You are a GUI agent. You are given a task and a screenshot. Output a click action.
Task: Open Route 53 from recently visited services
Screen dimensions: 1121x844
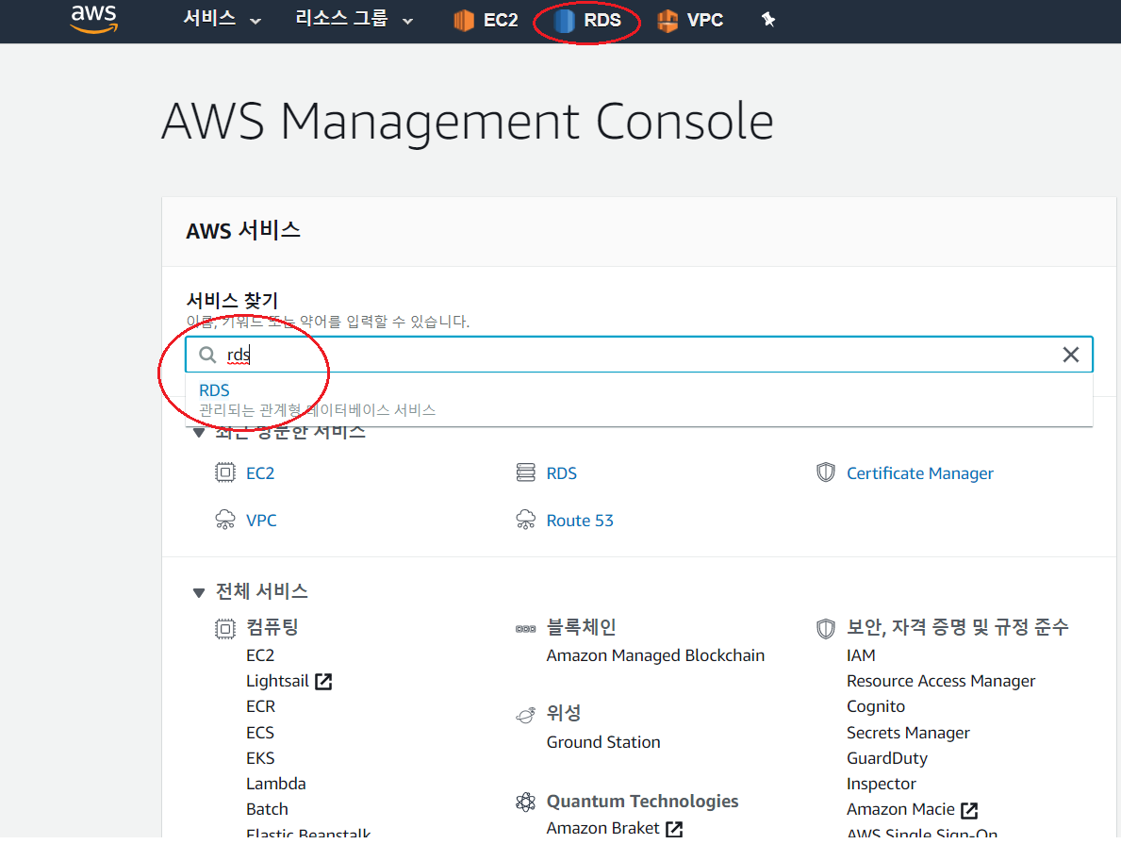580,521
